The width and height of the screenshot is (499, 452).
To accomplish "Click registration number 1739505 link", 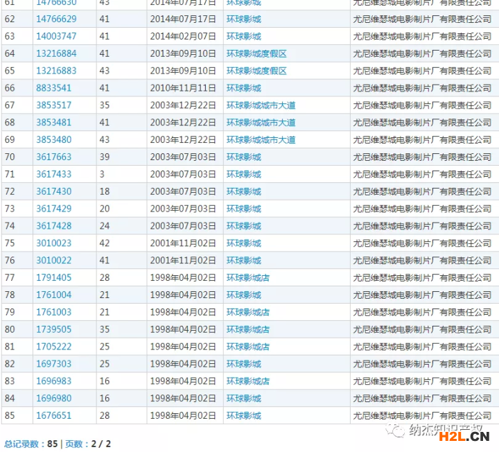I will (x=53, y=329).
